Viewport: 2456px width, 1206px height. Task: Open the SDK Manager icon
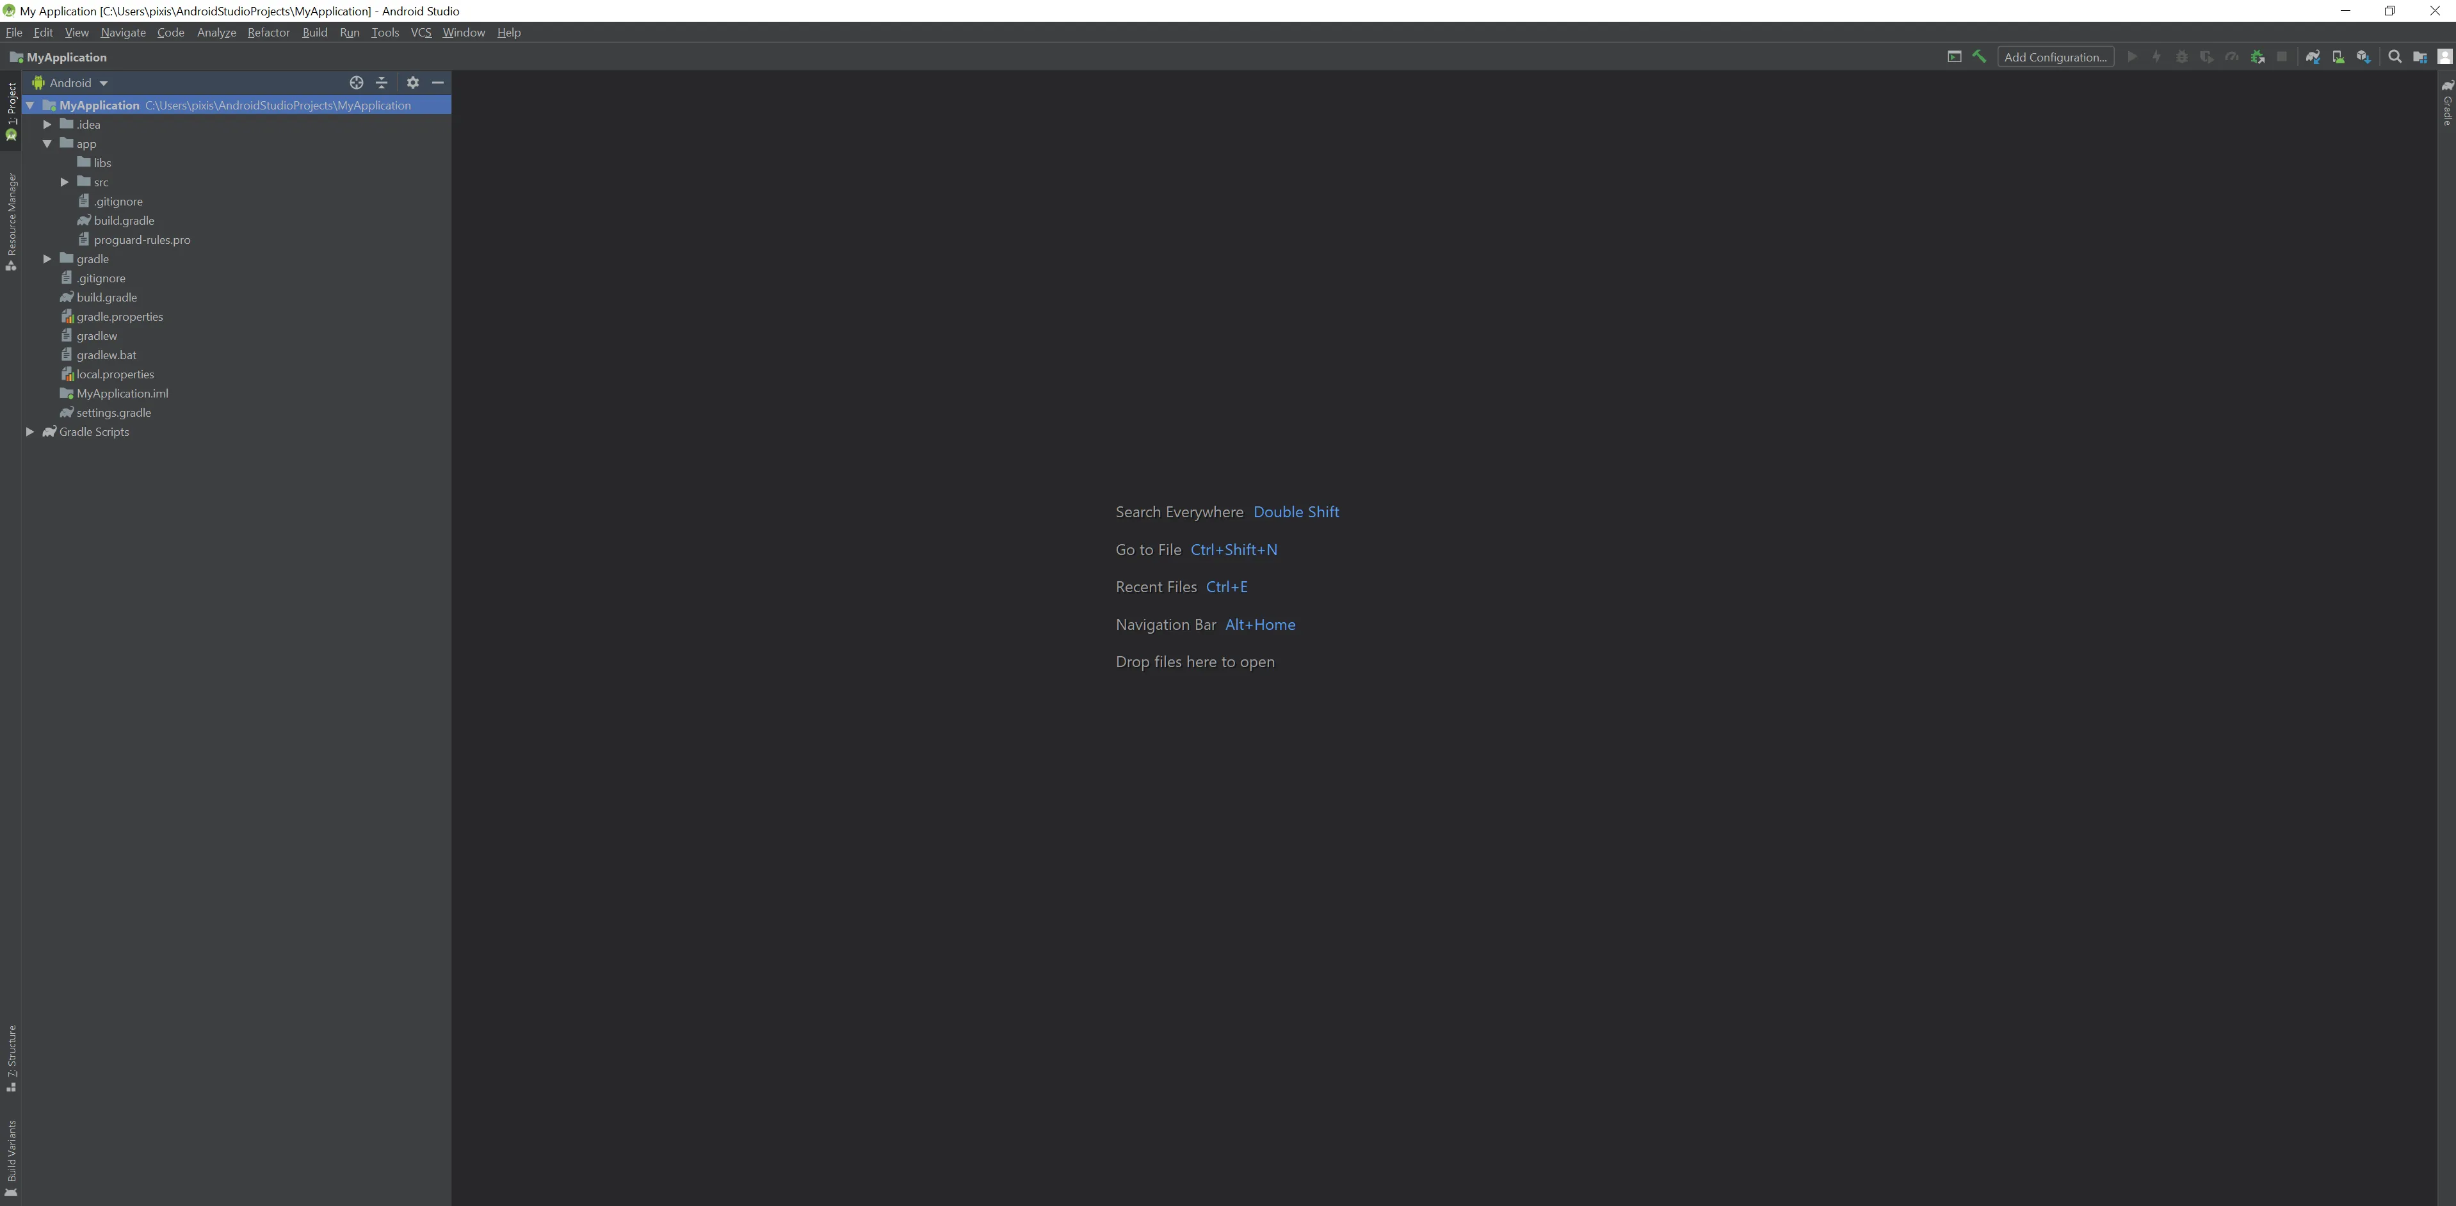(2363, 57)
